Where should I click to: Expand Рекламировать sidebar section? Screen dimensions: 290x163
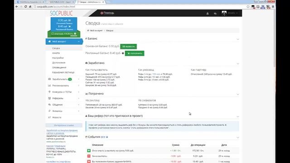point(64,86)
